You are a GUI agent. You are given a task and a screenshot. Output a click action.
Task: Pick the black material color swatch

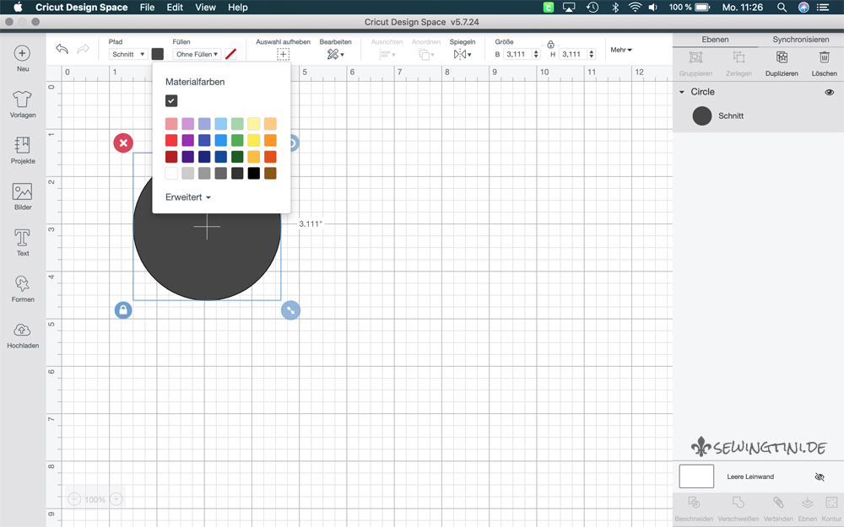253,173
